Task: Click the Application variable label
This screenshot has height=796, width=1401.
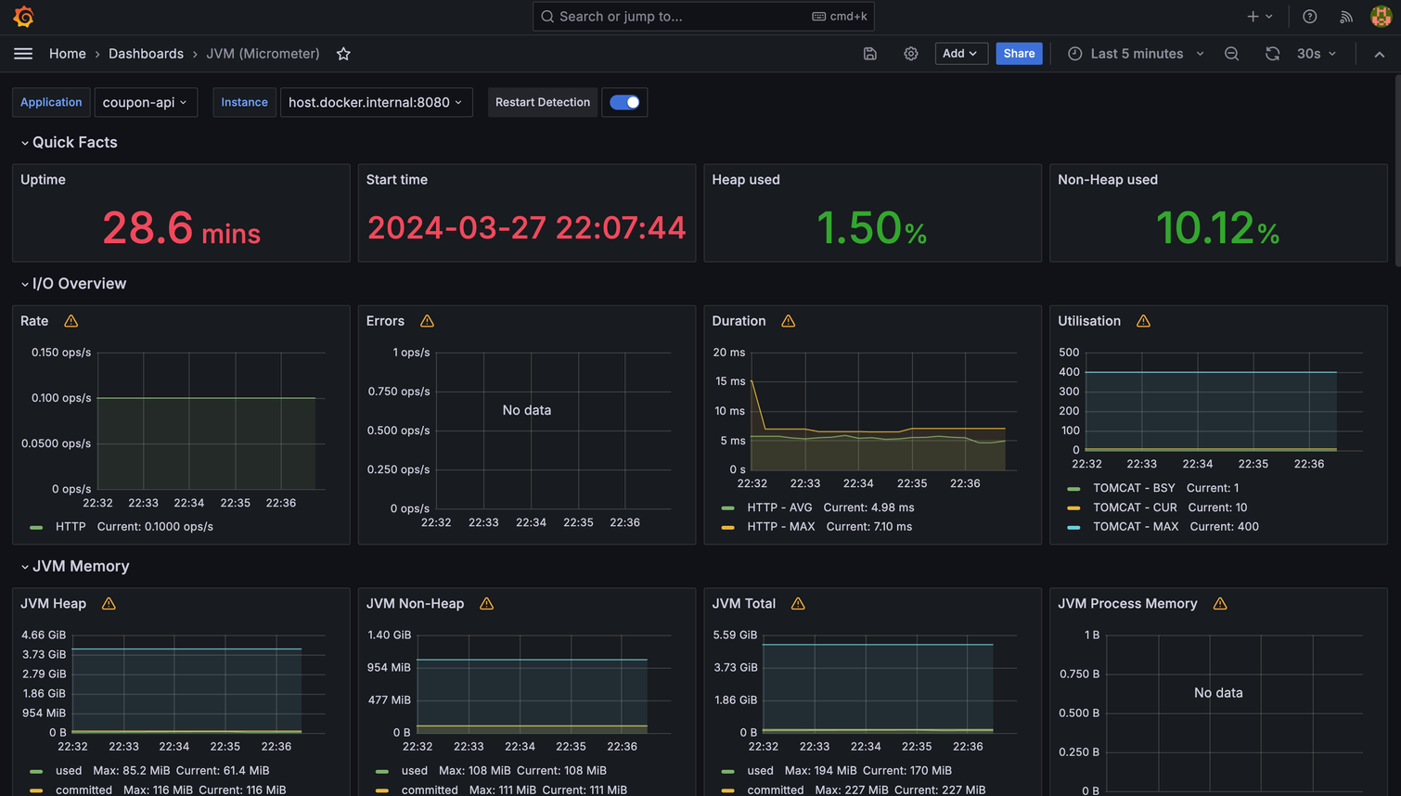Action: pyautogui.click(x=51, y=102)
